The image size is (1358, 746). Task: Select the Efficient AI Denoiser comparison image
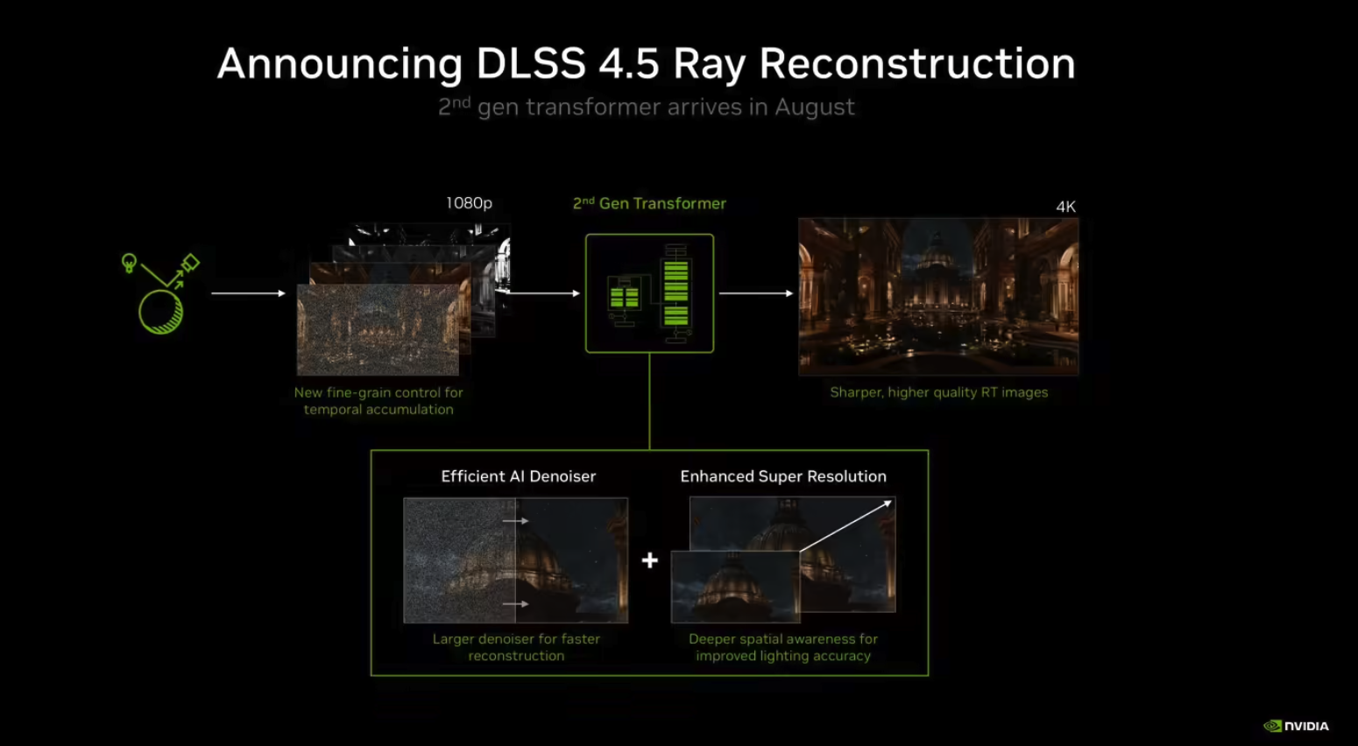click(x=515, y=560)
